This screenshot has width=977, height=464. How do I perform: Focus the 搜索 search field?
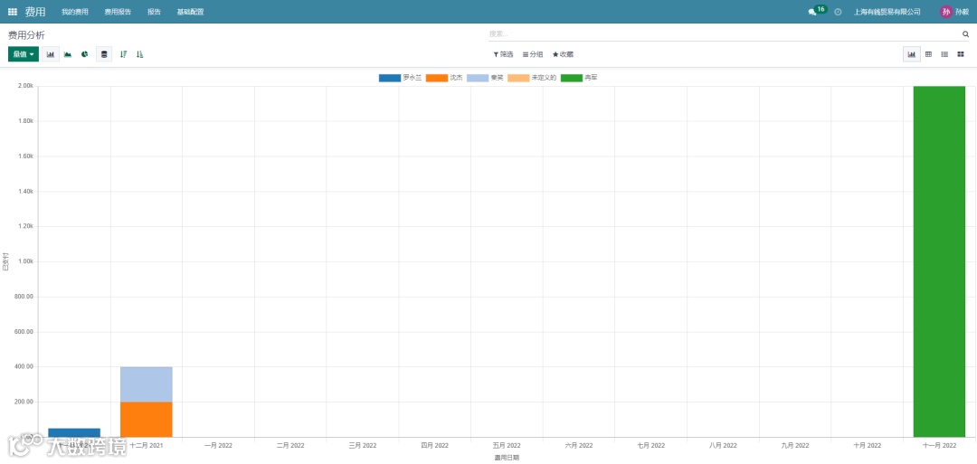click(x=724, y=34)
